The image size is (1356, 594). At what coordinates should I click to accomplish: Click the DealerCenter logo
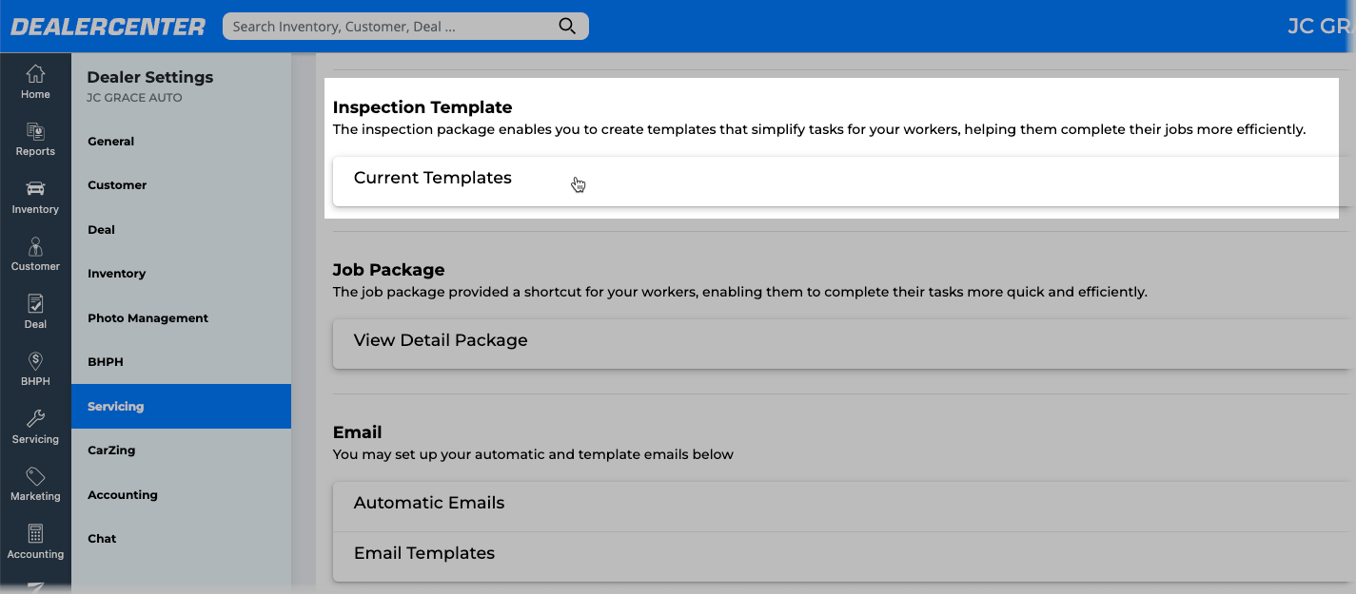(x=108, y=27)
